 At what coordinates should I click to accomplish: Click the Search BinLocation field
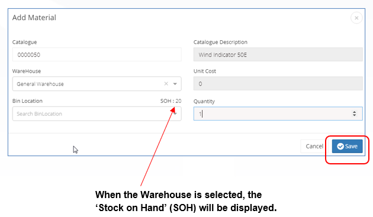[97, 114]
